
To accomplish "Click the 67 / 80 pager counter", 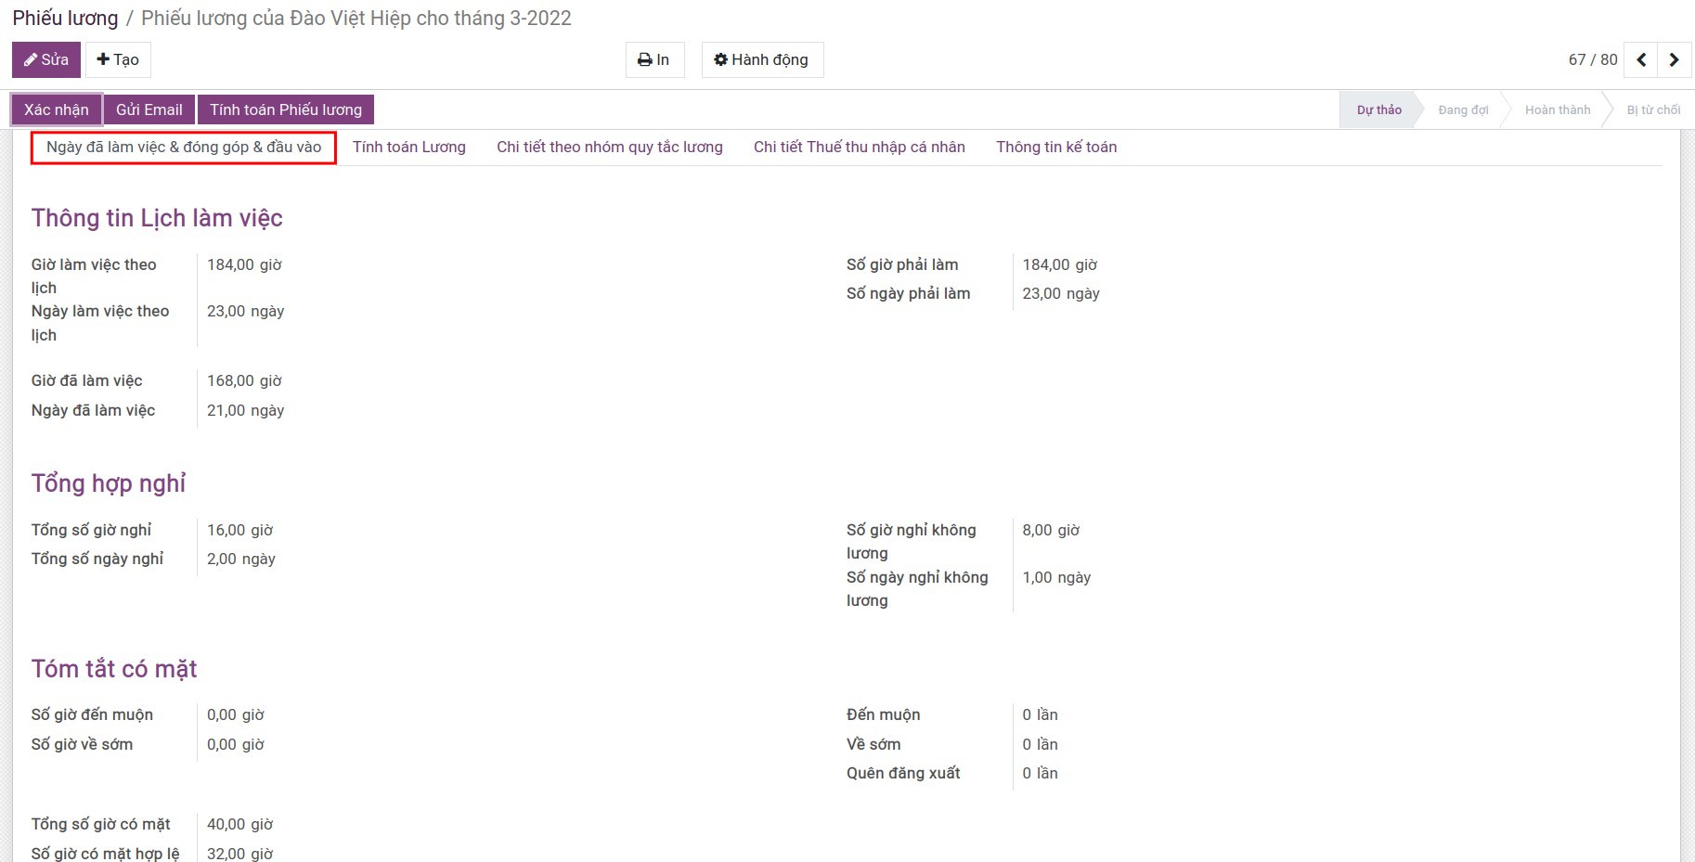I will pyautogui.click(x=1592, y=59).
